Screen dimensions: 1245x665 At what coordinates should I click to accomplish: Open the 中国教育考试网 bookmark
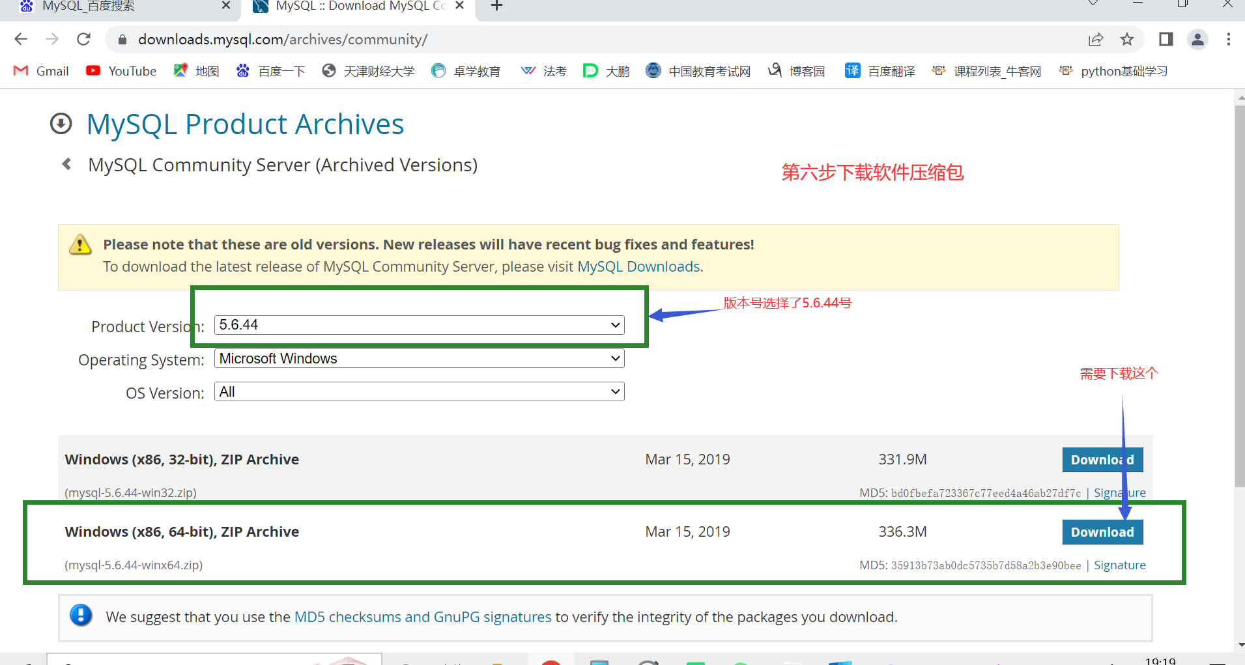[x=698, y=71]
